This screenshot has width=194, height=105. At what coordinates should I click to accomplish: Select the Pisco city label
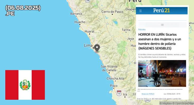click(113, 86)
